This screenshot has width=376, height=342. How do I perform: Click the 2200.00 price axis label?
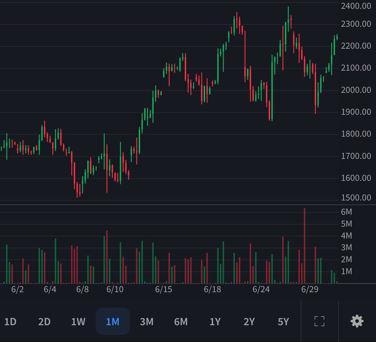(x=356, y=46)
